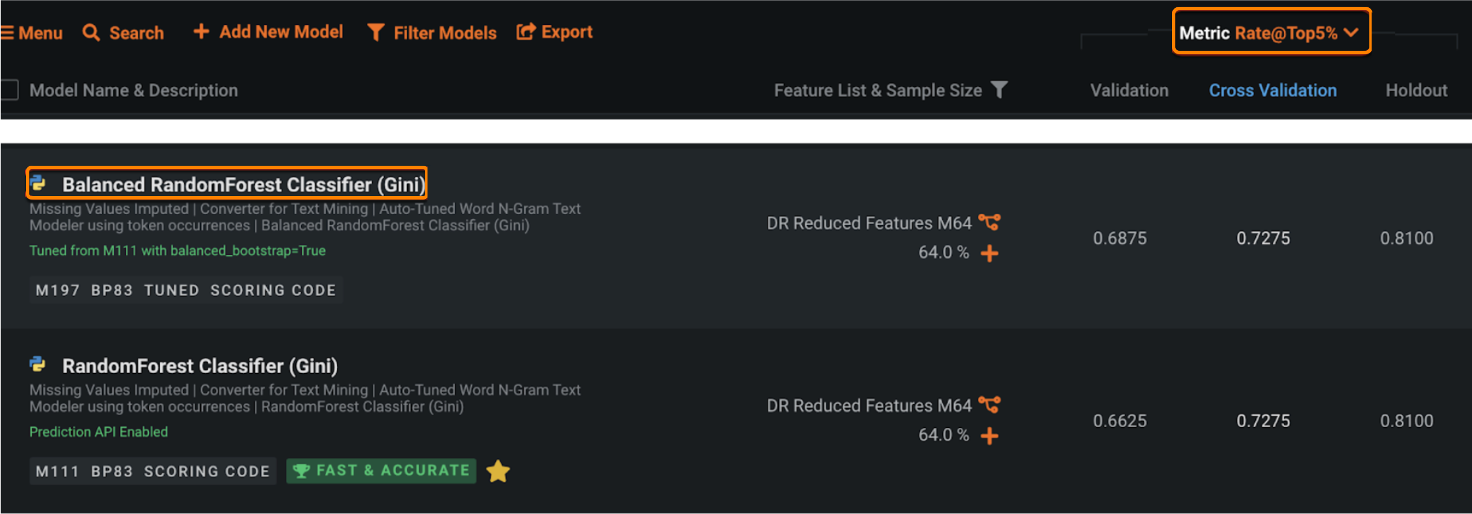Click the Fast & Accurate badge

point(381,471)
